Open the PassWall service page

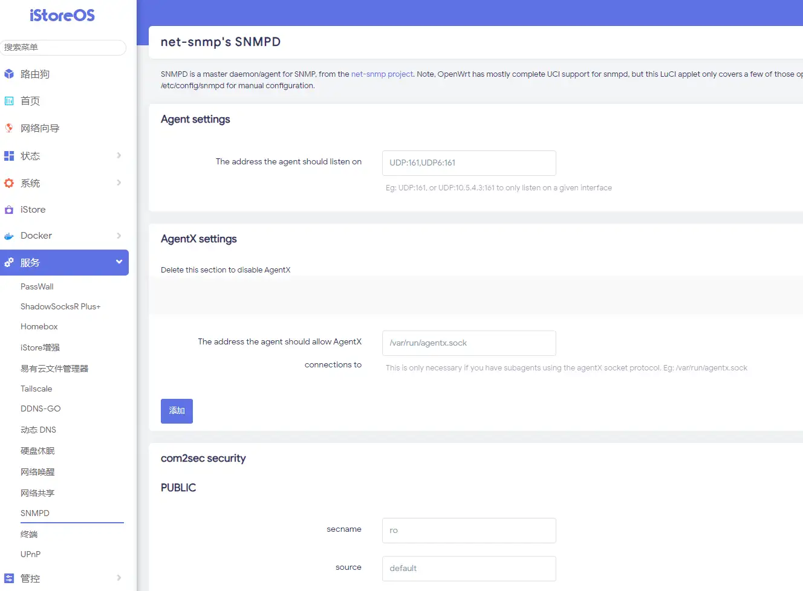[37, 286]
